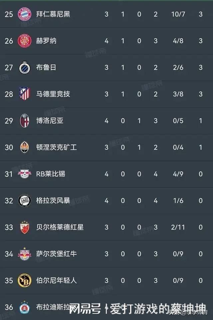Open team name 赫罗纳
Screen dimensions: 213x320
coord(46,41)
